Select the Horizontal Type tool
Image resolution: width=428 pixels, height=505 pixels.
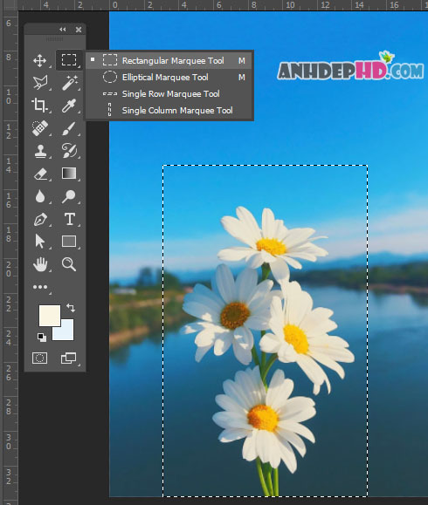[70, 219]
